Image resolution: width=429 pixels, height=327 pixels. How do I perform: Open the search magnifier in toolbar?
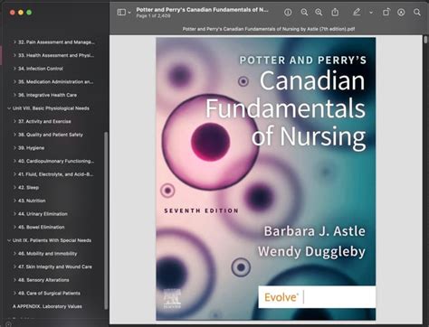coord(417,13)
